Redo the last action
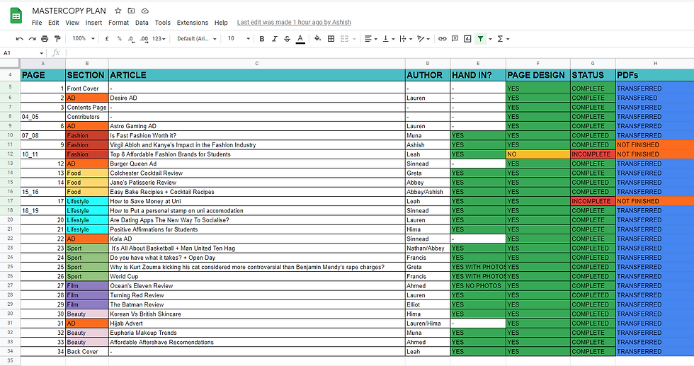694x366 pixels. tap(32, 39)
